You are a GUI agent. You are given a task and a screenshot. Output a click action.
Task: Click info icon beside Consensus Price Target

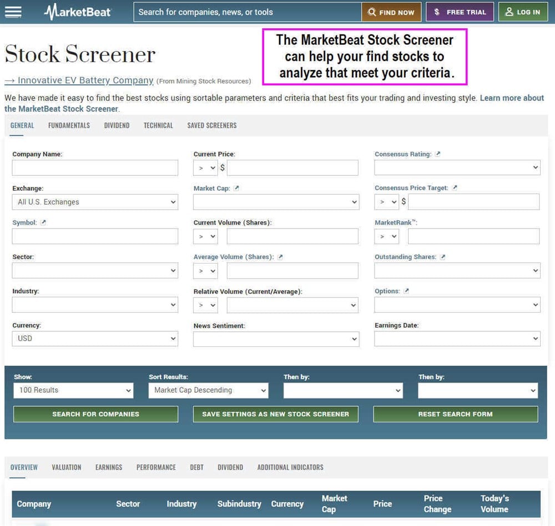coord(455,188)
